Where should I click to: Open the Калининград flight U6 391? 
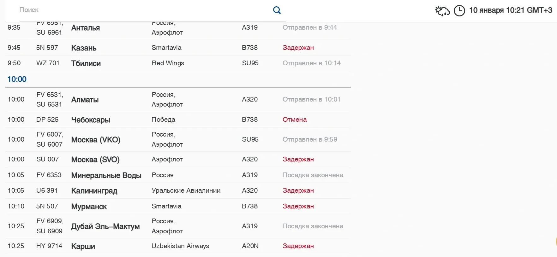click(94, 191)
